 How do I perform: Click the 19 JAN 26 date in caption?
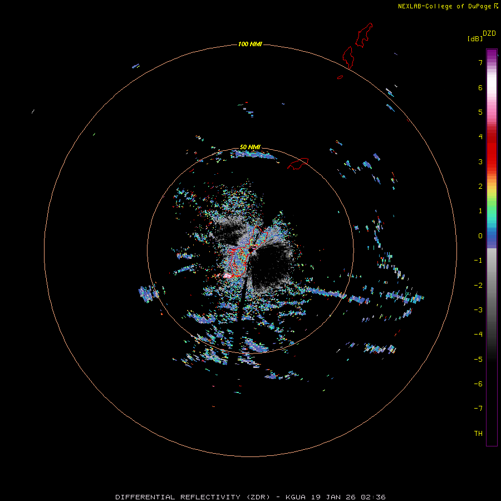point(333,497)
